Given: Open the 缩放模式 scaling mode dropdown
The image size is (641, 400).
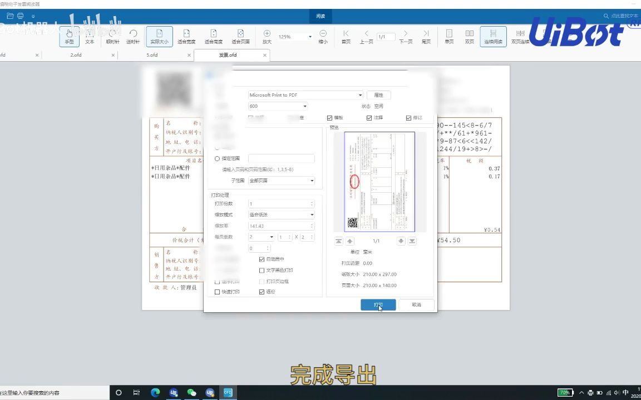Looking at the screenshot, I should (312, 214).
